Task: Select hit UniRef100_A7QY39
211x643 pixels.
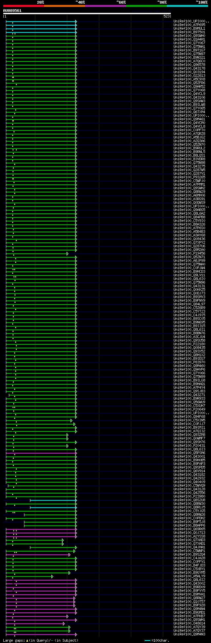Action: 189,627
